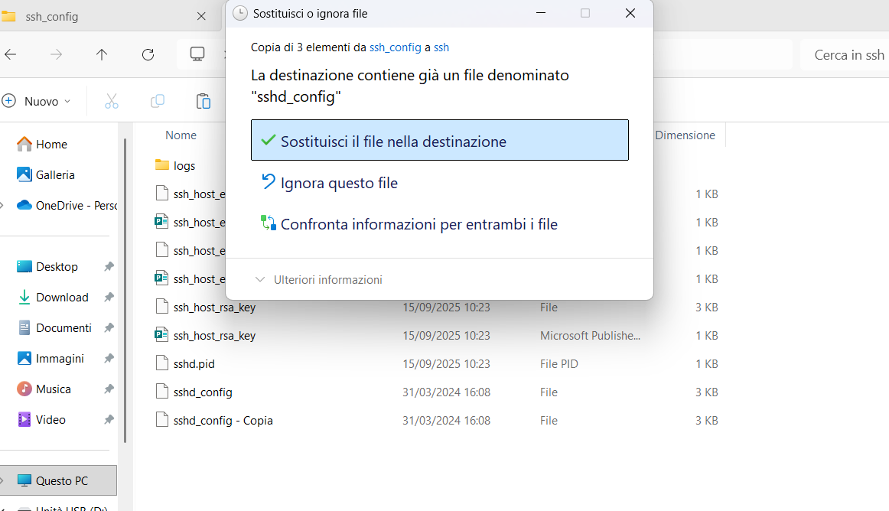Unpin Download from quick access
Screen dimensions: 889x511
[109, 298]
